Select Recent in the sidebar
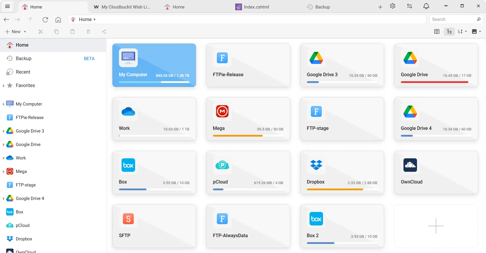This screenshot has width=486, height=253. pos(53,72)
